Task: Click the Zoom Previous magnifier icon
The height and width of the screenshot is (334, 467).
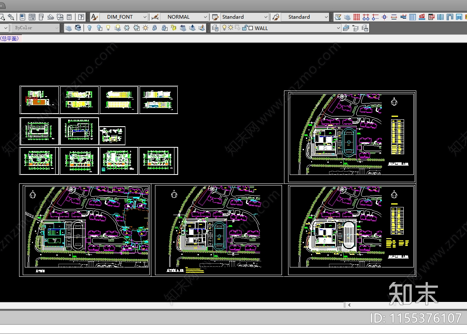Action: click(11, 17)
